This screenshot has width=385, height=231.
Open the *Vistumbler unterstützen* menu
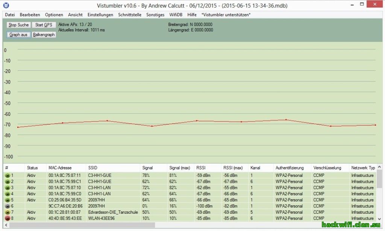click(226, 15)
